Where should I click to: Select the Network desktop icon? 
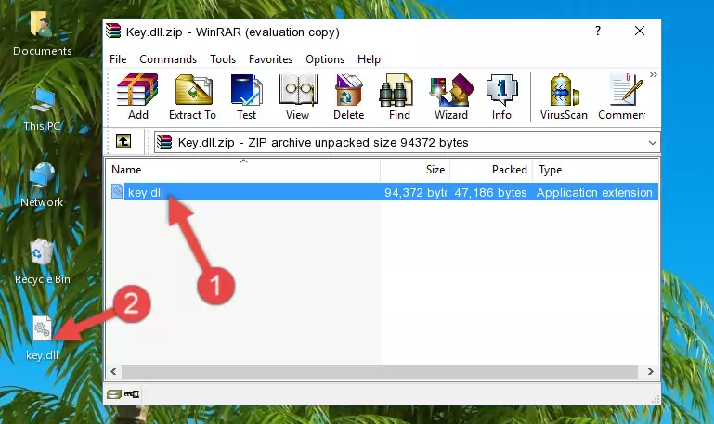point(42,186)
